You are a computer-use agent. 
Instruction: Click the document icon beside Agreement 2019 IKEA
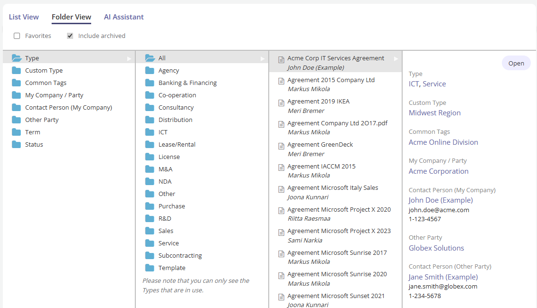[281, 102]
